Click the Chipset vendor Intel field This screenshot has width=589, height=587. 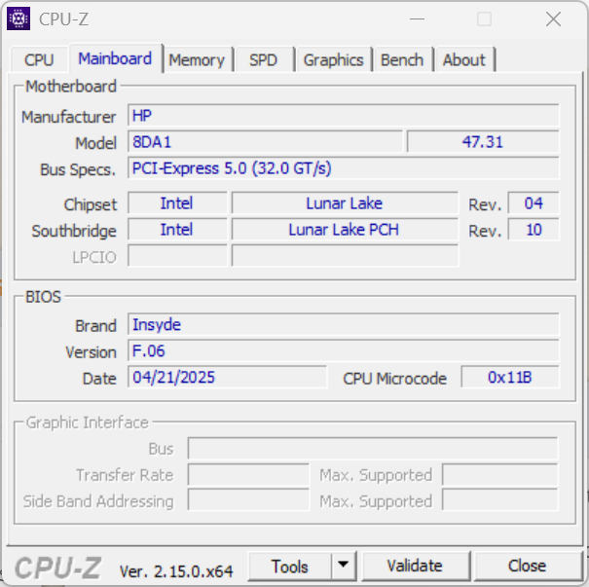[x=177, y=203]
